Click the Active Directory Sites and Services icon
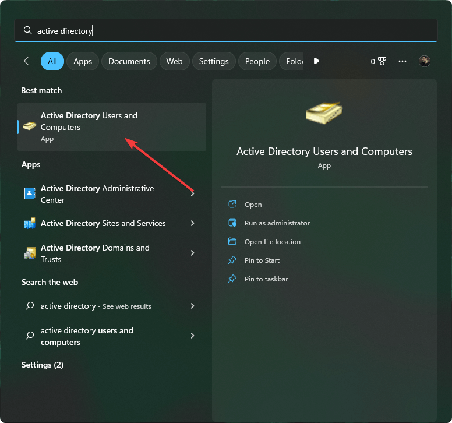Image resolution: width=452 pixels, height=423 pixels. 29,223
